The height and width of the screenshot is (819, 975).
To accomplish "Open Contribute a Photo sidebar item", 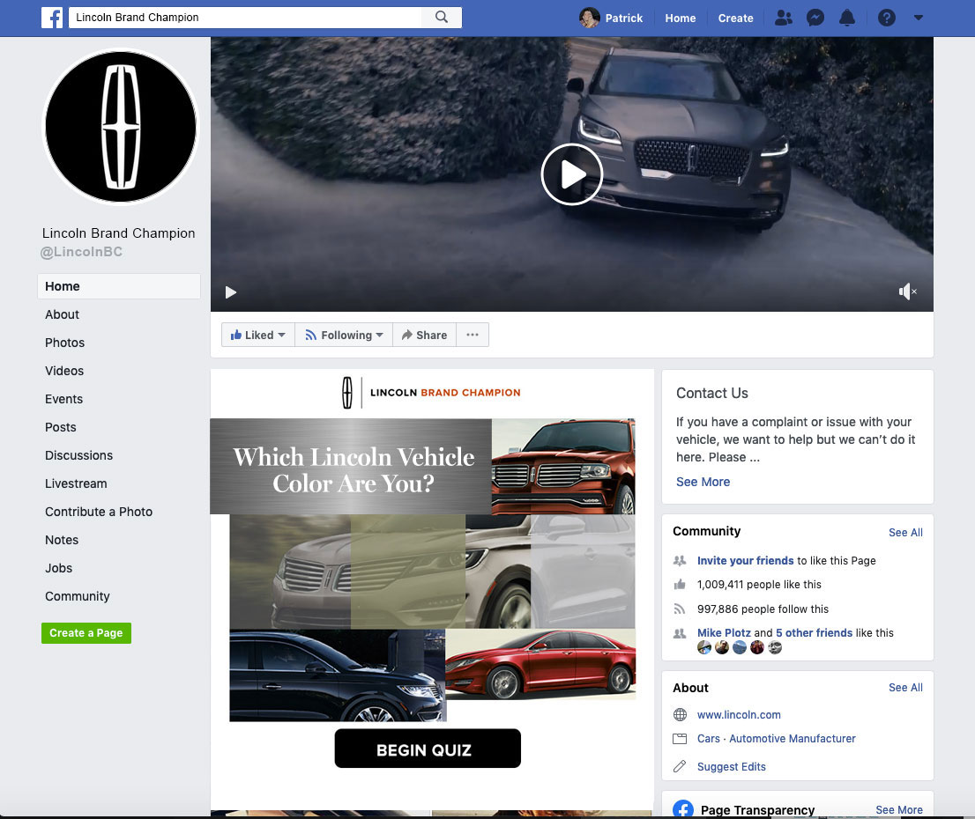I will pos(98,512).
